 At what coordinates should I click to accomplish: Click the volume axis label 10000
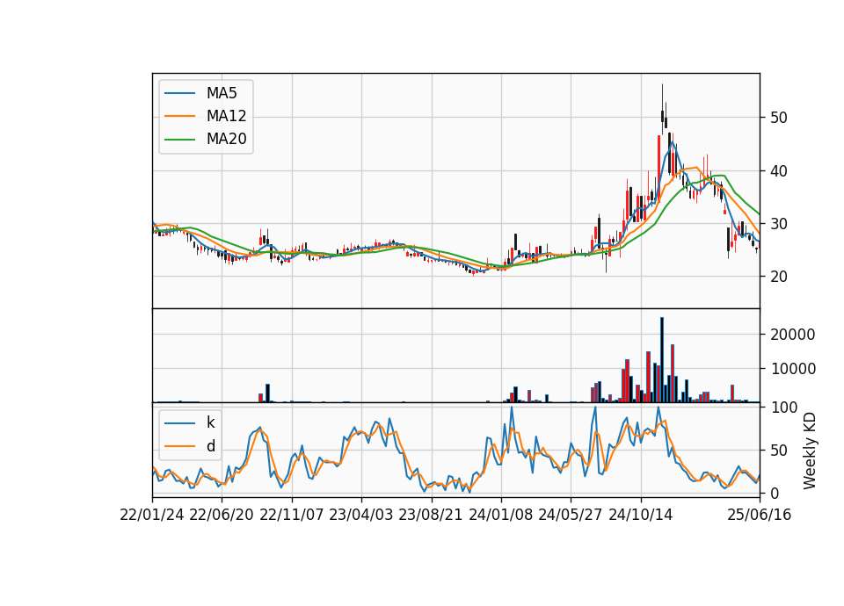[x=793, y=369]
